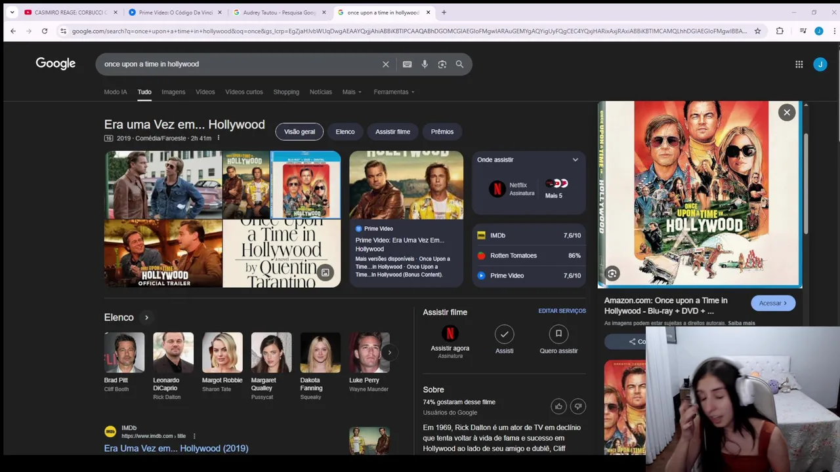
Task: Add movie to Quero assistir watchlist
Action: point(558,340)
